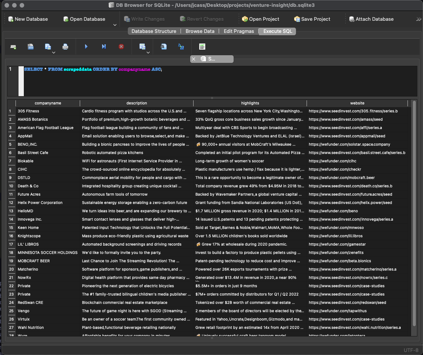Click the UTF-8 encoding status label
This screenshot has width=423, height=355.
(411, 350)
